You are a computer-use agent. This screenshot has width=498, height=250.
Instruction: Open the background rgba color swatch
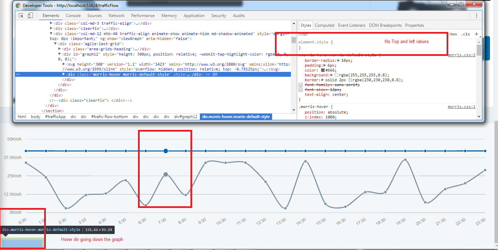pyautogui.click(x=336, y=75)
